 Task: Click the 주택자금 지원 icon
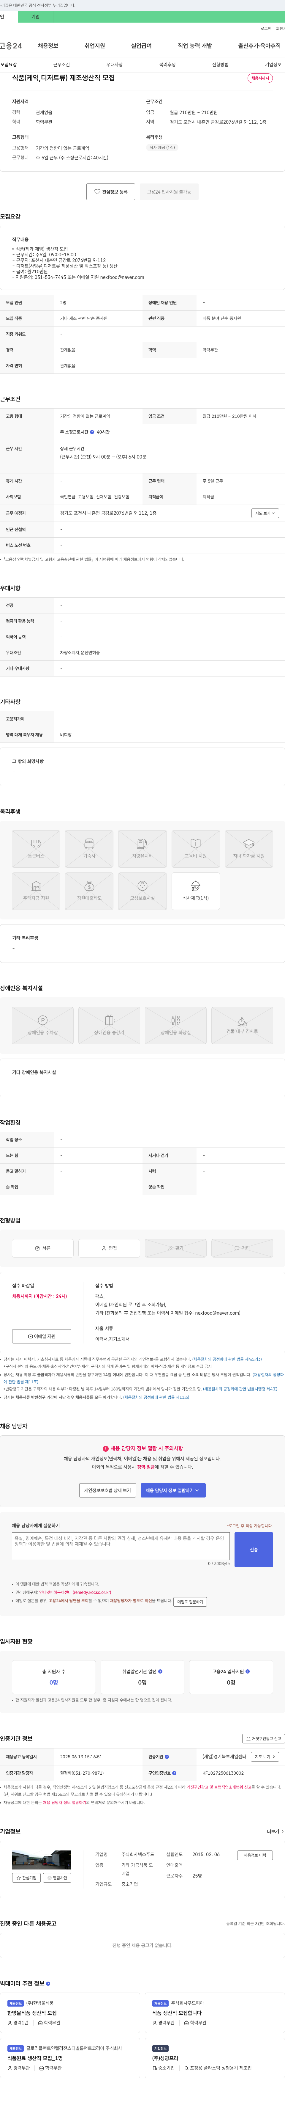click(36, 891)
